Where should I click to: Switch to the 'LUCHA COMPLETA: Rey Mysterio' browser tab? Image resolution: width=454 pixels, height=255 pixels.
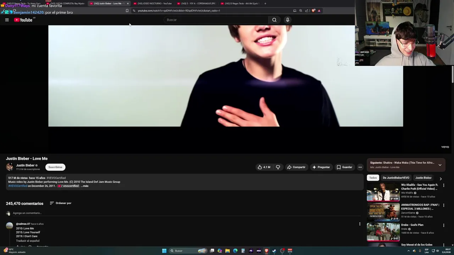point(67,4)
